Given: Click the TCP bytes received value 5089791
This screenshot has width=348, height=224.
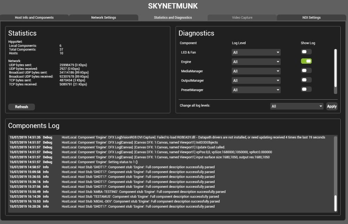Looking at the screenshot, I should click(73, 84).
